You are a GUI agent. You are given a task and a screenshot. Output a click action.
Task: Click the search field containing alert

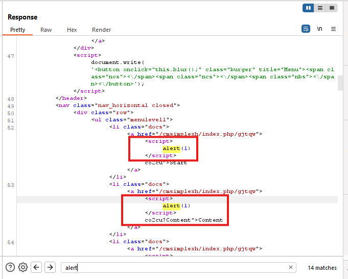click(x=178, y=267)
